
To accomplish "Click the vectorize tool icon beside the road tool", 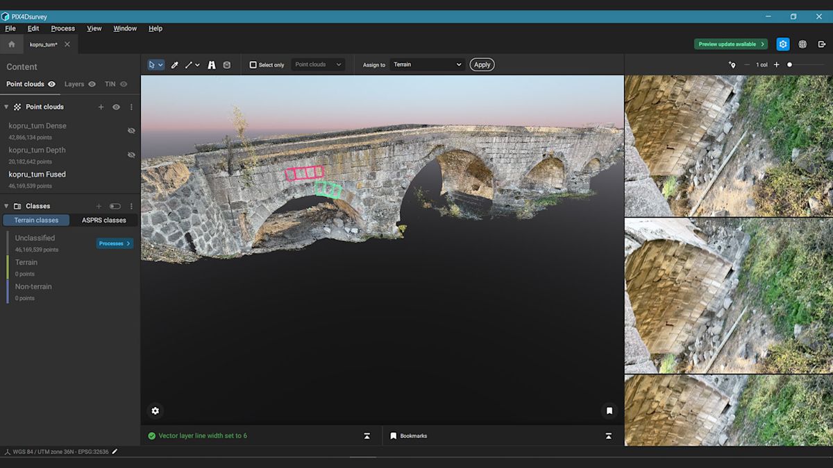I will click(x=226, y=64).
